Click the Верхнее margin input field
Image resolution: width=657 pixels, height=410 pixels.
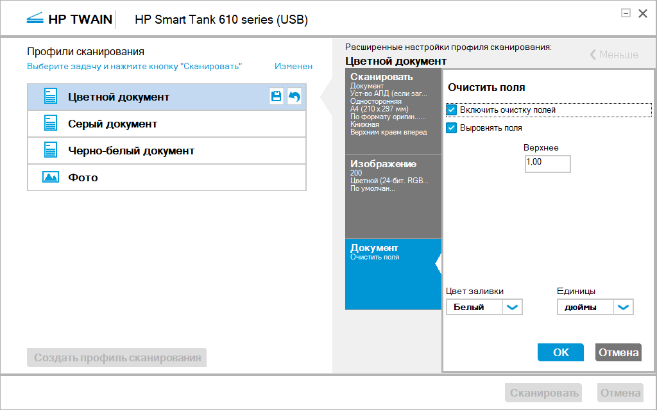point(548,163)
